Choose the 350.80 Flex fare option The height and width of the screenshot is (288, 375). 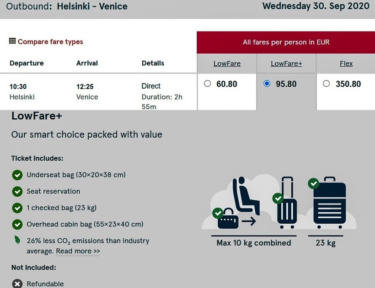326,84
